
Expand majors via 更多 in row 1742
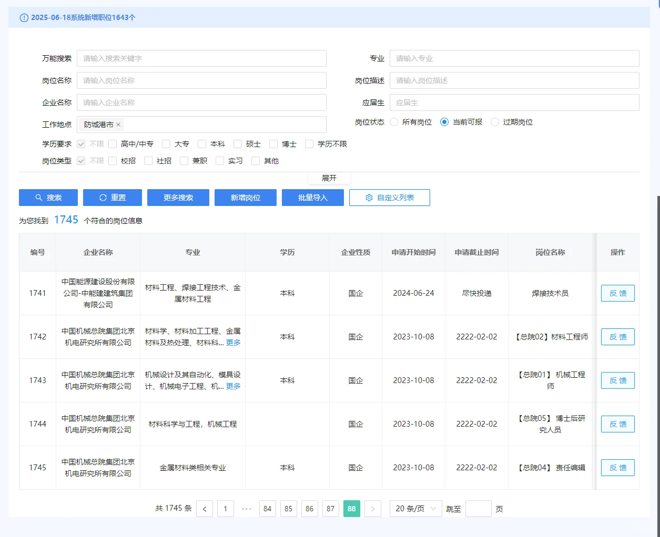tap(233, 343)
